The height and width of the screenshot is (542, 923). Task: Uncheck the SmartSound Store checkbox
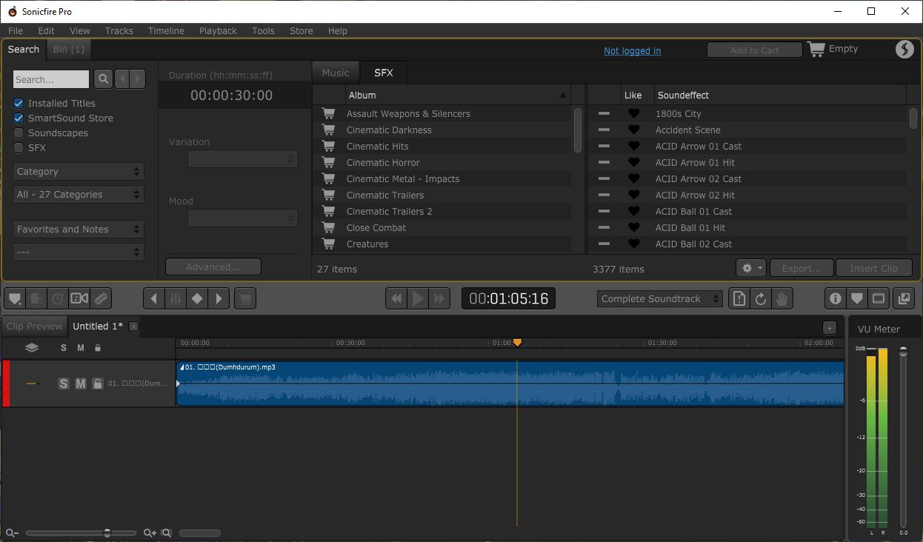coord(19,118)
